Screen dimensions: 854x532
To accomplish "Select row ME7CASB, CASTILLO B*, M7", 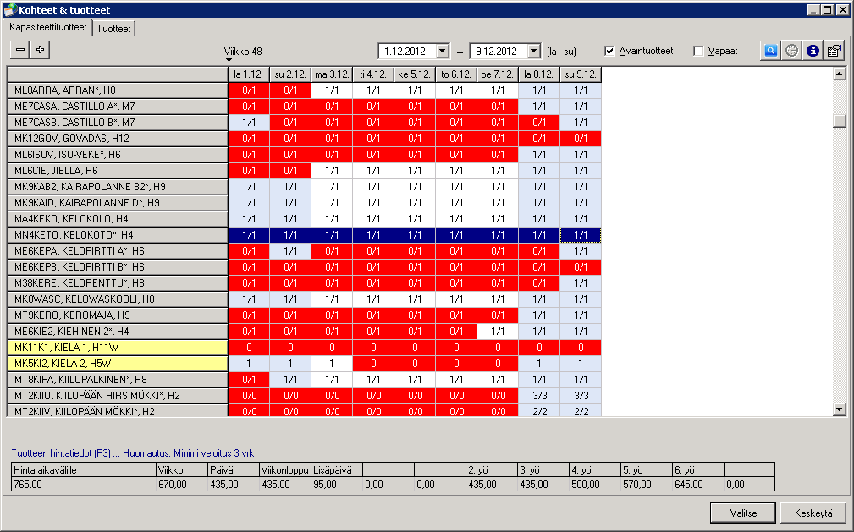I will (118, 123).
